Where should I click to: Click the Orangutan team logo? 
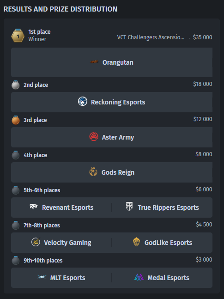[x=94, y=61]
